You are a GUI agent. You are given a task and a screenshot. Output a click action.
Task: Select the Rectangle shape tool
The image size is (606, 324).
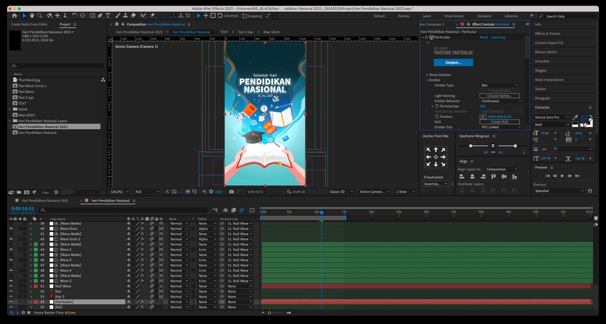[x=92, y=16]
